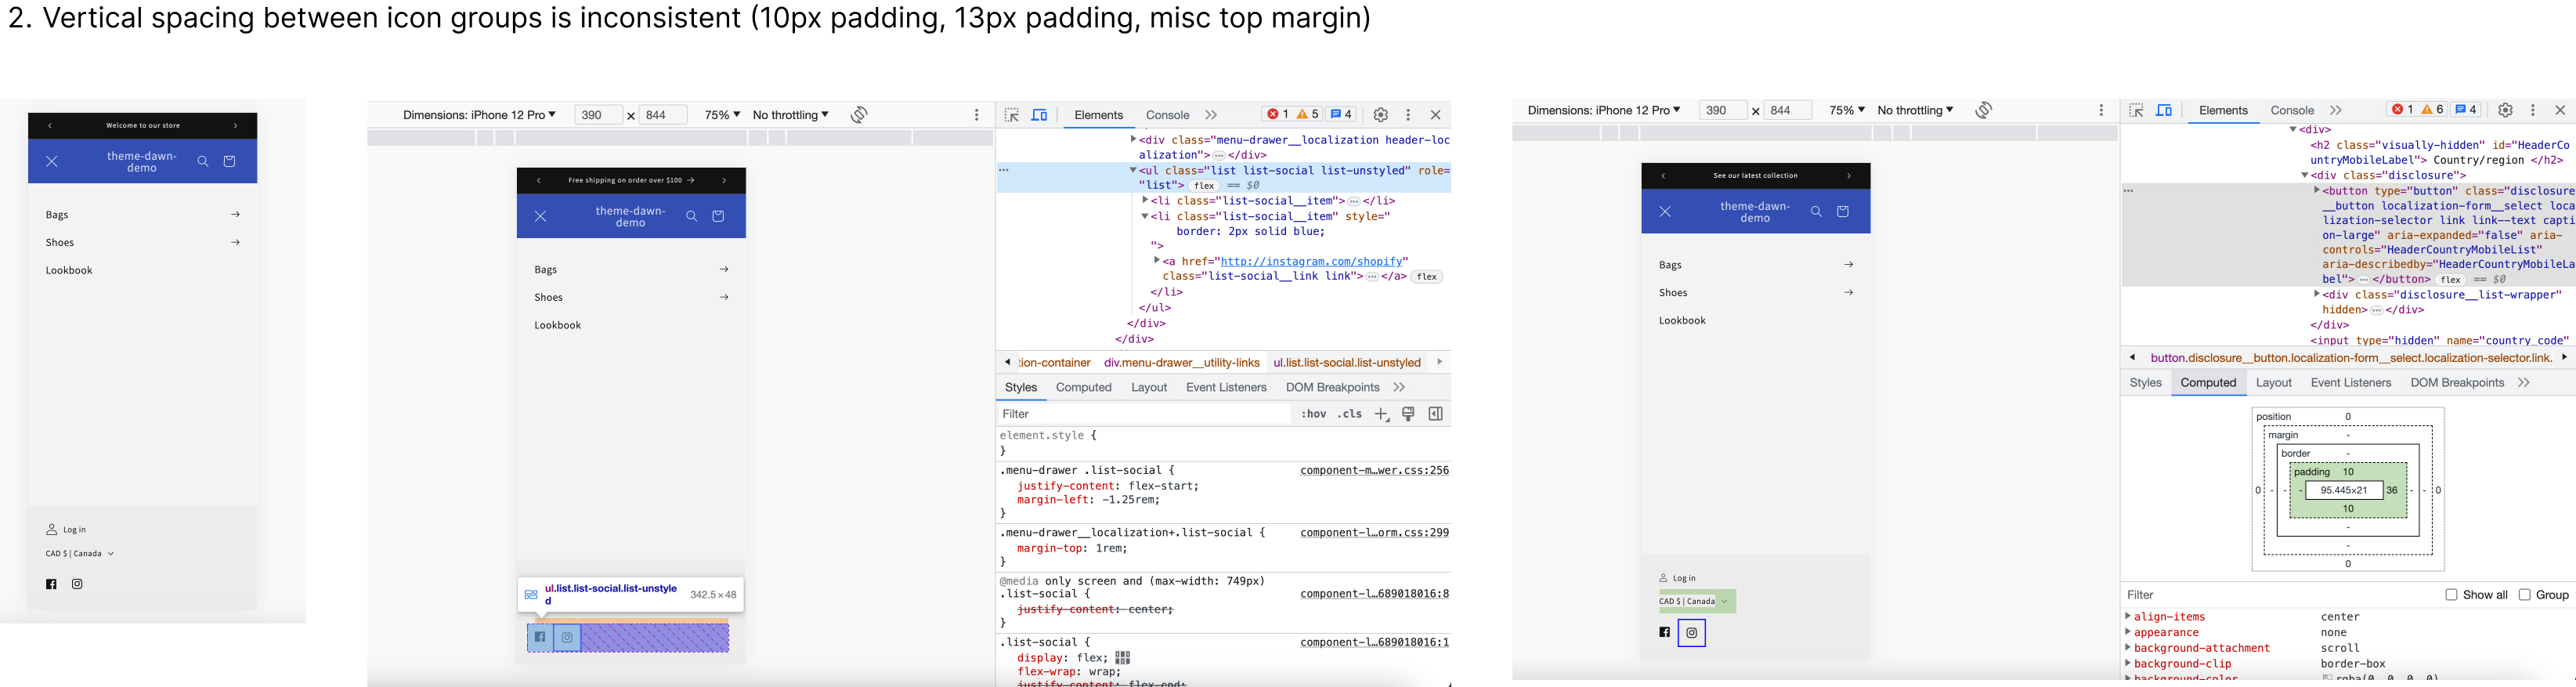Toggle device toolbar icon in middle DevTools

click(1040, 115)
